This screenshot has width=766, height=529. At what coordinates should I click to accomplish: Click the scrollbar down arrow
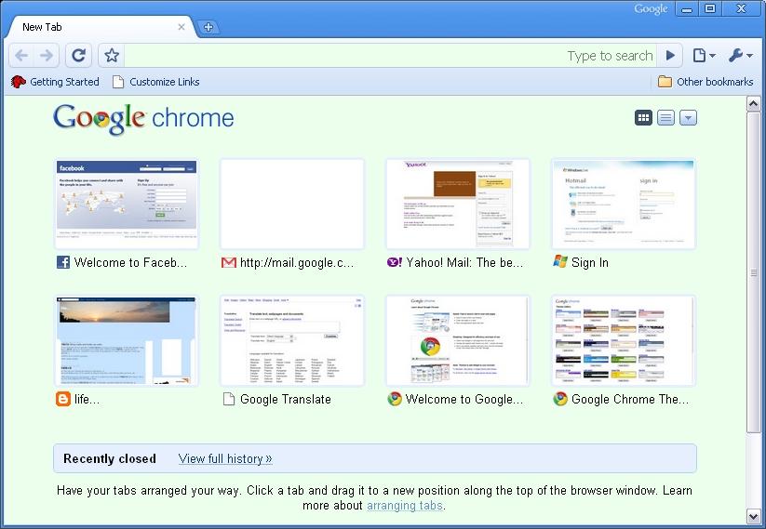pyautogui.click(x=753, y=516)
